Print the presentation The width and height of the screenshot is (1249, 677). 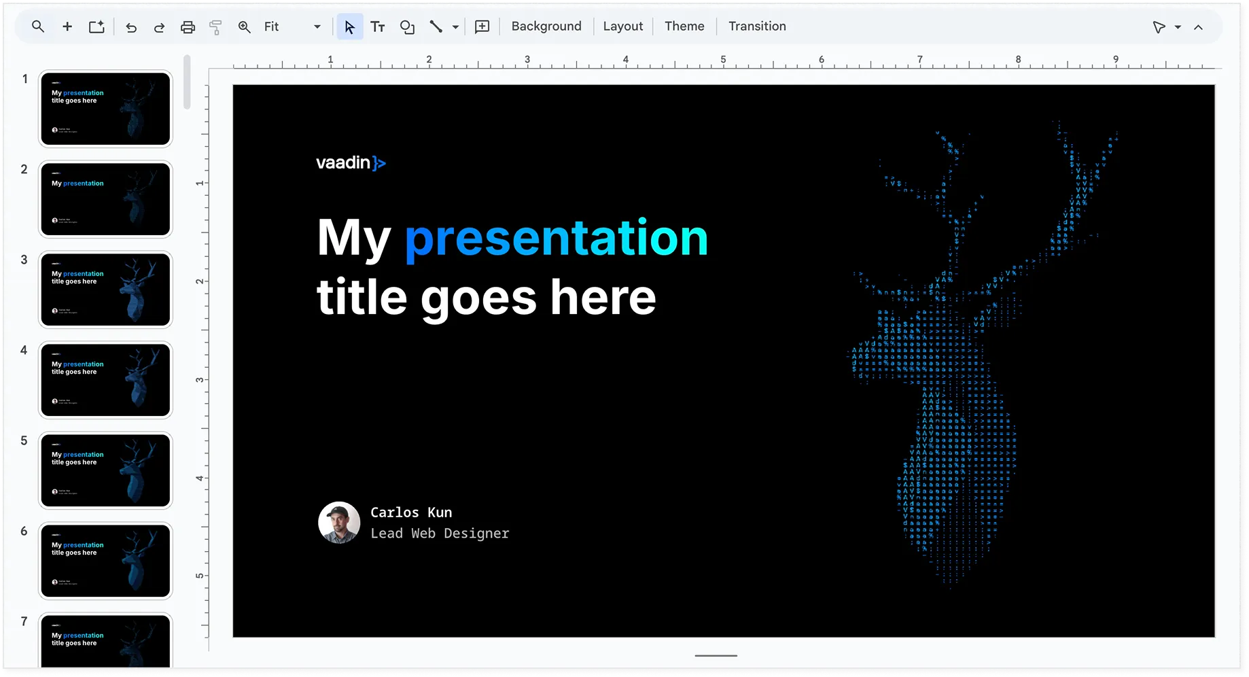[188, 27]
